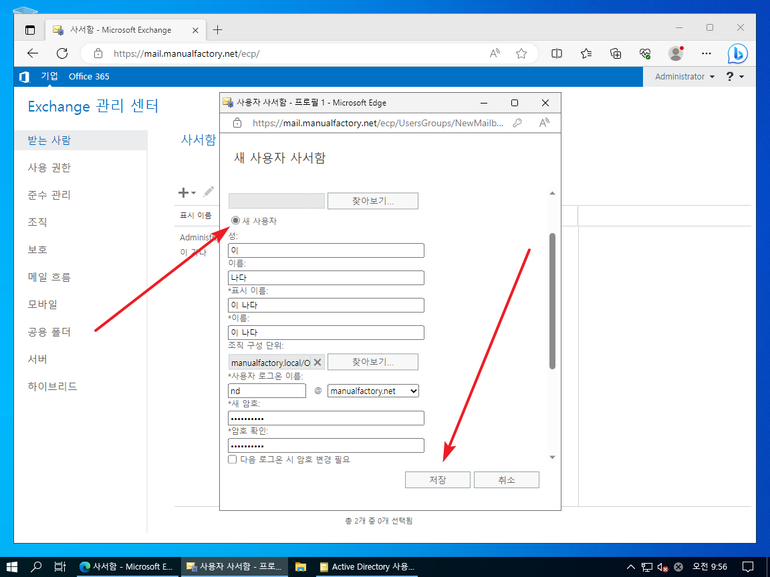
Task: Click the profile avatar icon
Action: [x=676, y=53]
